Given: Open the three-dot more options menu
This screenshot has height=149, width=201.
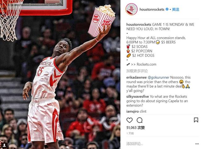Looking at the screenshot, I should click(197, 144).
